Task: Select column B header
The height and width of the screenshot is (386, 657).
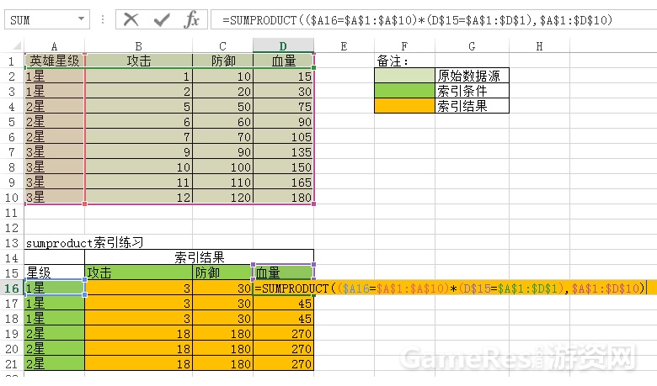Action: click(x=138, y=45)
